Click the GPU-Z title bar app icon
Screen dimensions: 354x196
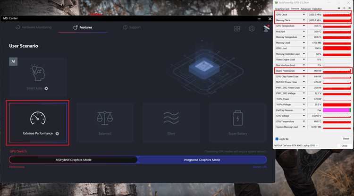point(276,2)
